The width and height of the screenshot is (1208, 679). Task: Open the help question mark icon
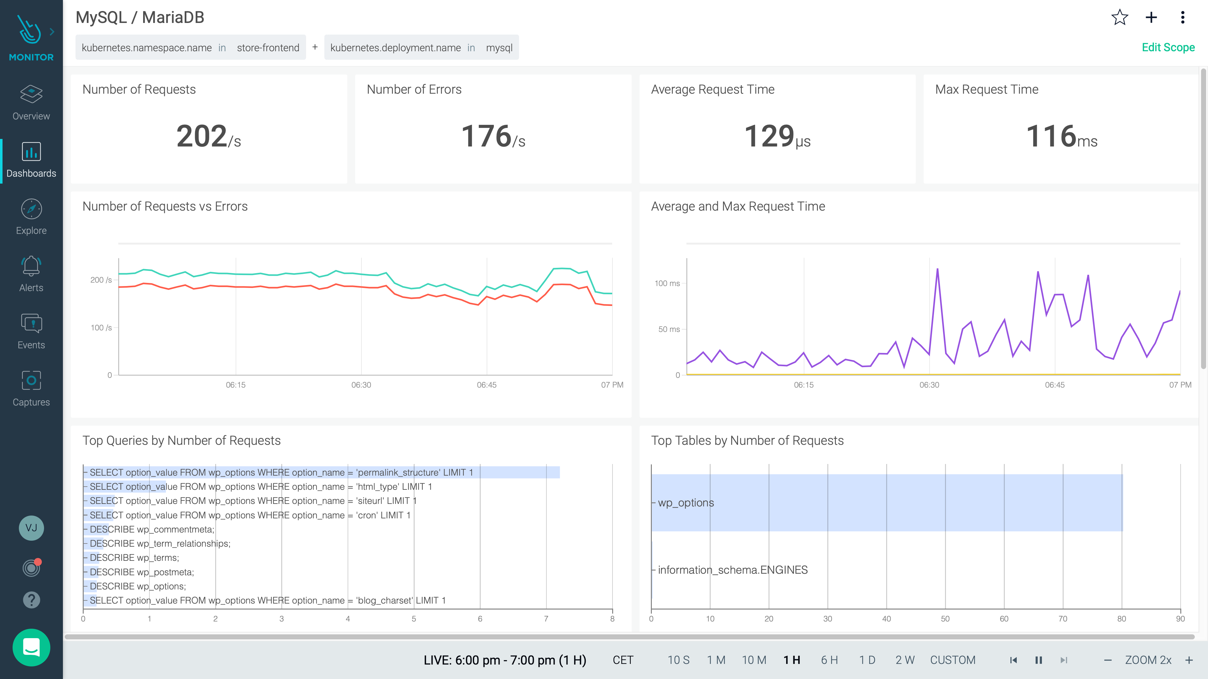31,600
